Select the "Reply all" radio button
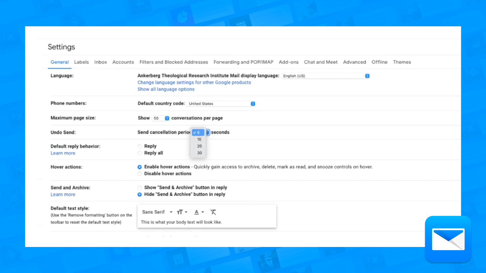Screen dimensions: 486x273 click(139, 153)
